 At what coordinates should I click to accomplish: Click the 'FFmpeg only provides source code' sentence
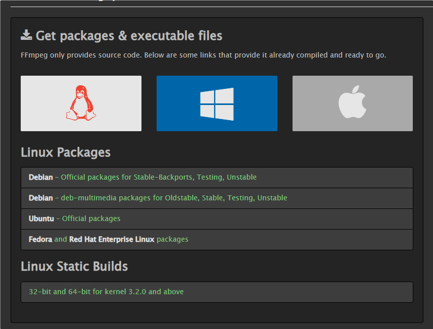[204, 55]
